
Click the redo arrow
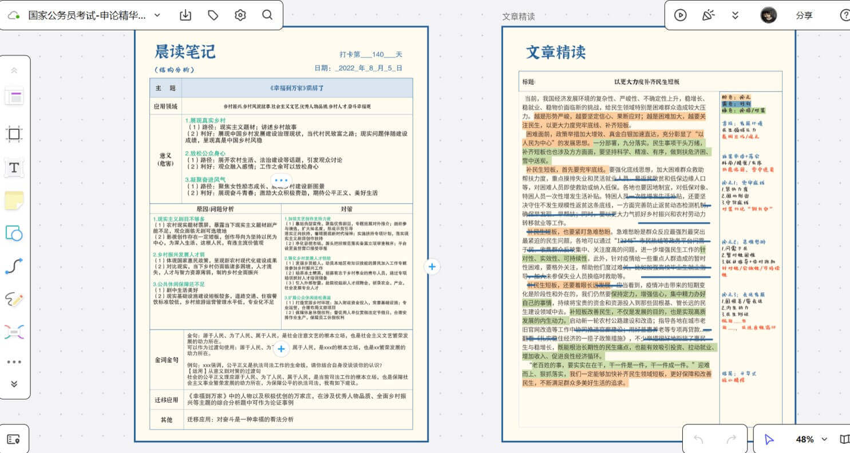(x=731, y=439)
